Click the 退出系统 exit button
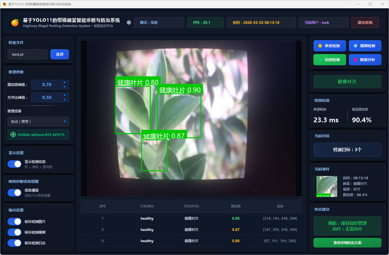The height and width of the screenshot is (255, 389). 365,22
